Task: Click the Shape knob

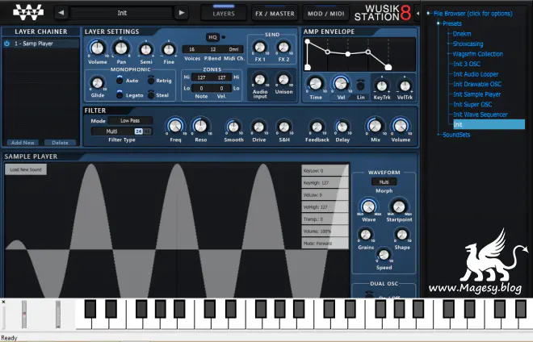Action: [x=402, y=235]
